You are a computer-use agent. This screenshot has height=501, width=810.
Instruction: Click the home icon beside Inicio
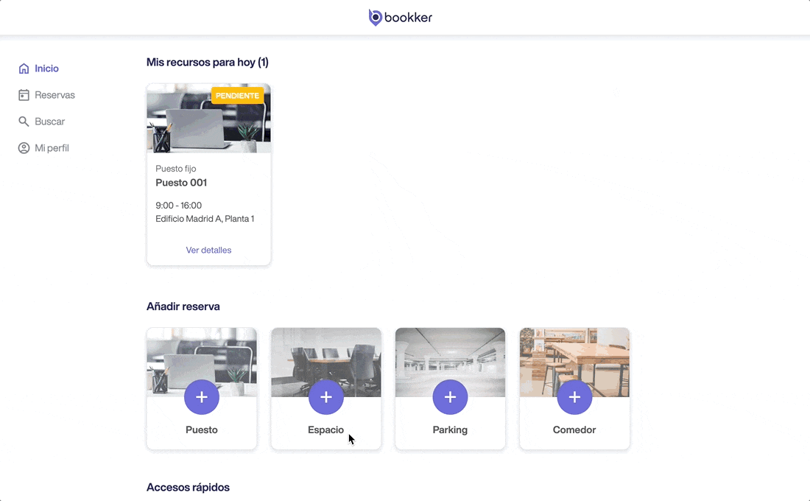[x=24, y=69]
